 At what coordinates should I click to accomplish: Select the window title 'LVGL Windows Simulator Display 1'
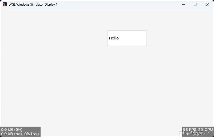pyautogui.click(x=33, y=5)
